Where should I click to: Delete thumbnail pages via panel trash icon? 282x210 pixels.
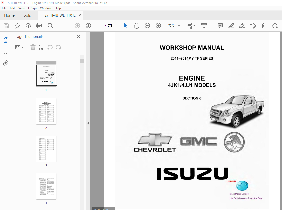click(x=33, y=47)
